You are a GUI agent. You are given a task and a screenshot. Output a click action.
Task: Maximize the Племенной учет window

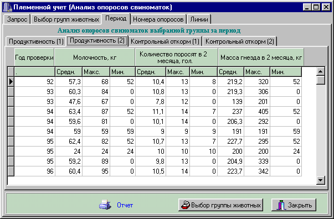(x=316, y=7)
